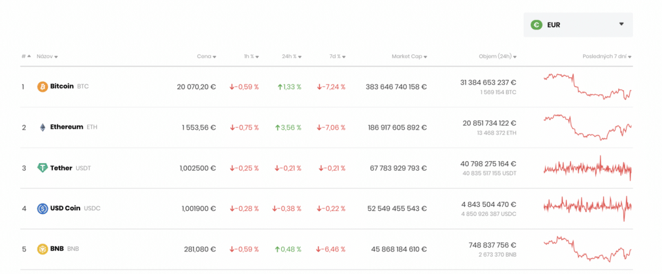Click the Tether 7-day sparkline chart
This screenshot has height=274, width=662.
click(588, 168)
